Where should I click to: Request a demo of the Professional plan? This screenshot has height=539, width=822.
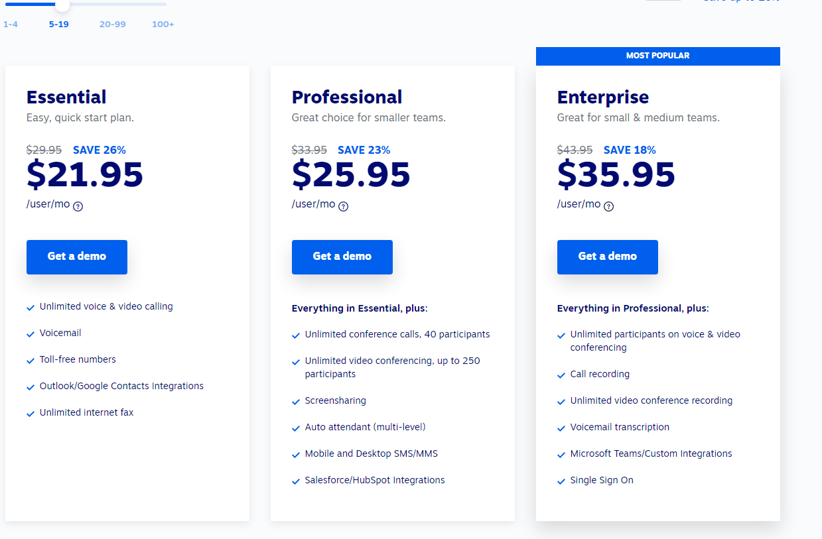click(x=342, y=257)
